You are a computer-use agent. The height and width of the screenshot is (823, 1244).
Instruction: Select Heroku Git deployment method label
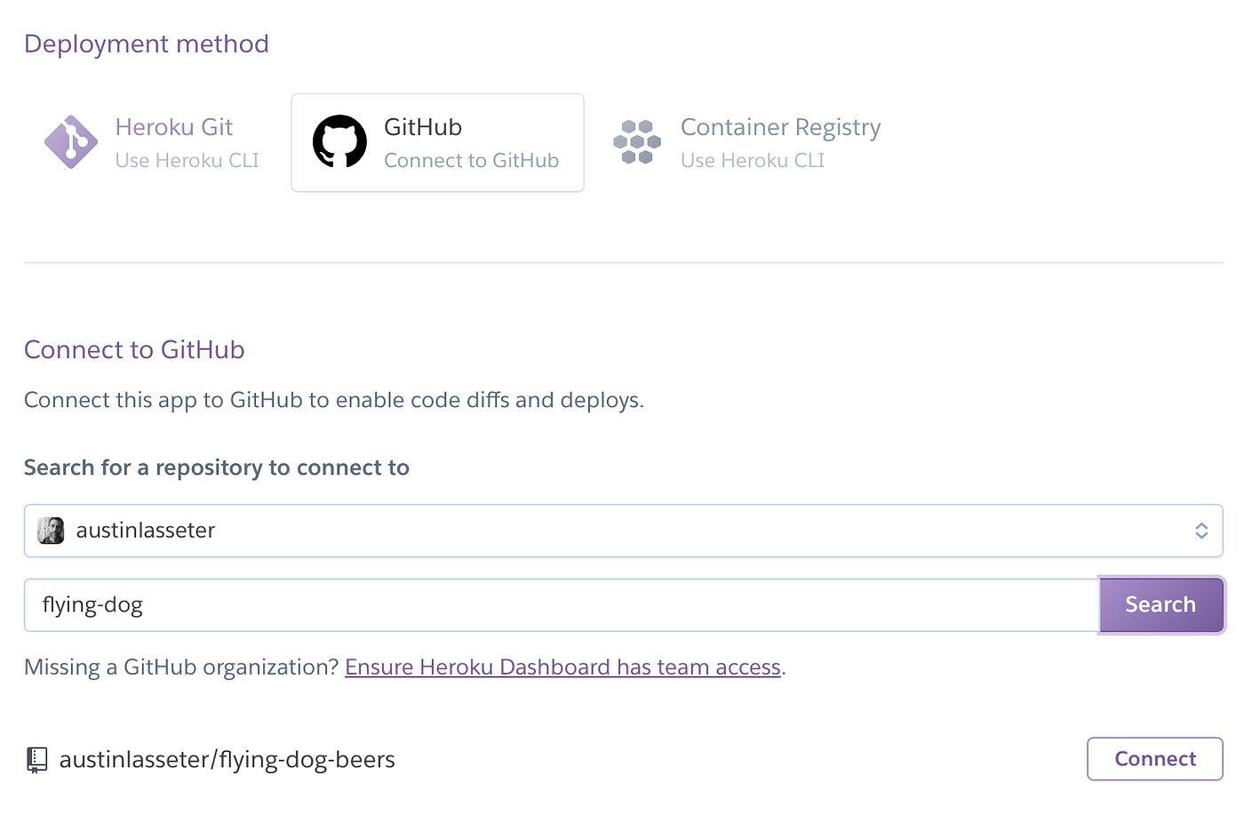point(174,127)
